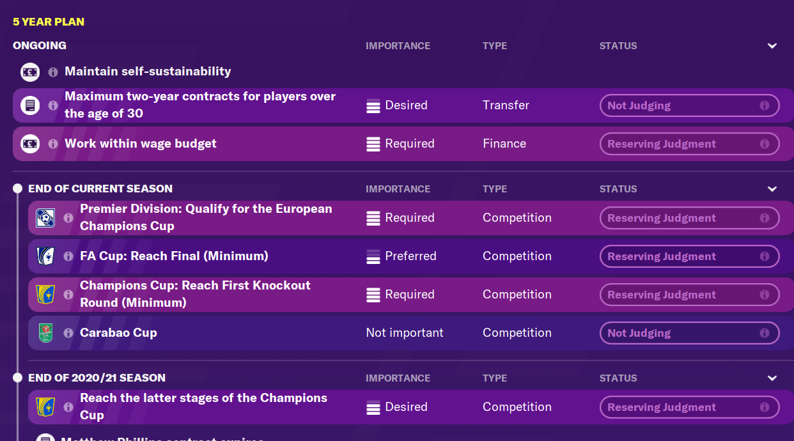Click the info icon in FA Cup status pill
The height and width of the screenshot is (441, 794).
(x=764, y=256)
